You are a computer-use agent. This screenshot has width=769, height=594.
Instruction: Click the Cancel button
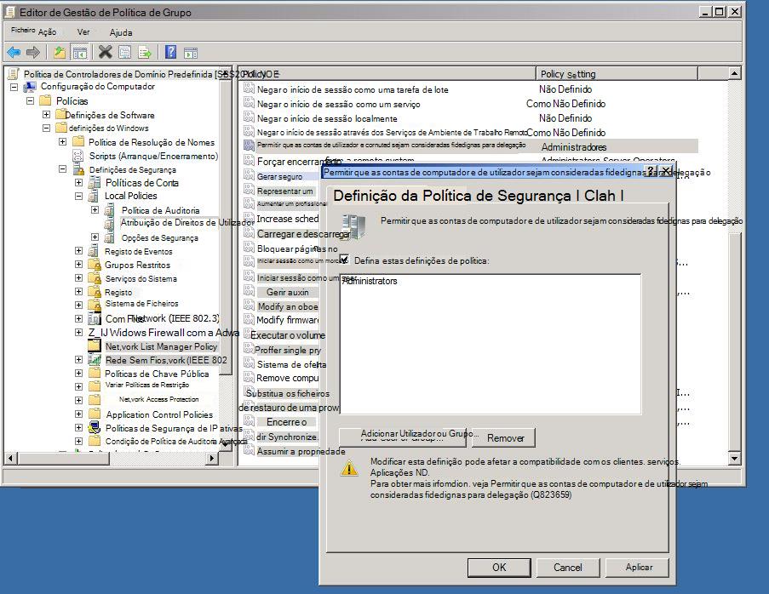(567, 567)
